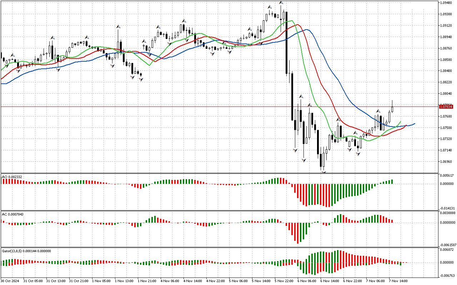The image size is (457, 285).
Task: Click AC scale maximum 0.0030088
Action: point(448,213)
